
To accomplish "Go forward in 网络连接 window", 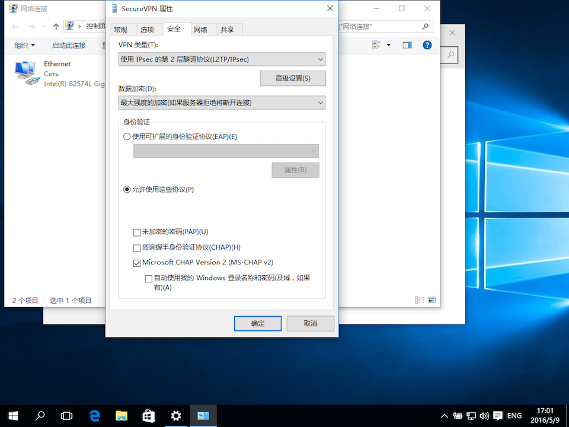I will pyautogui.click(x=31, y=27).
